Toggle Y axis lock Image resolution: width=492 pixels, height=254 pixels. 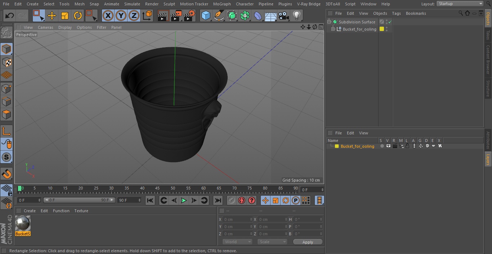coord(121,16)
